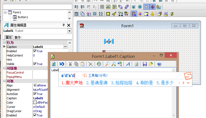Click the Cut scissors icon
The height and width of the screenshot is (118, 206).
(70, 64)
